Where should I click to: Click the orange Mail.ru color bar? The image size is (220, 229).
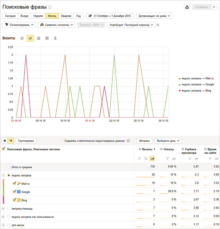(3, 183)
